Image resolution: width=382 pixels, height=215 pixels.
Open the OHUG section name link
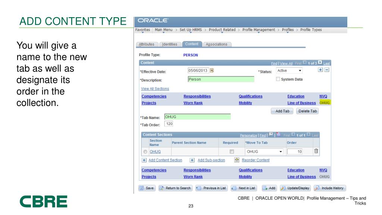click(x=155, y=152)
